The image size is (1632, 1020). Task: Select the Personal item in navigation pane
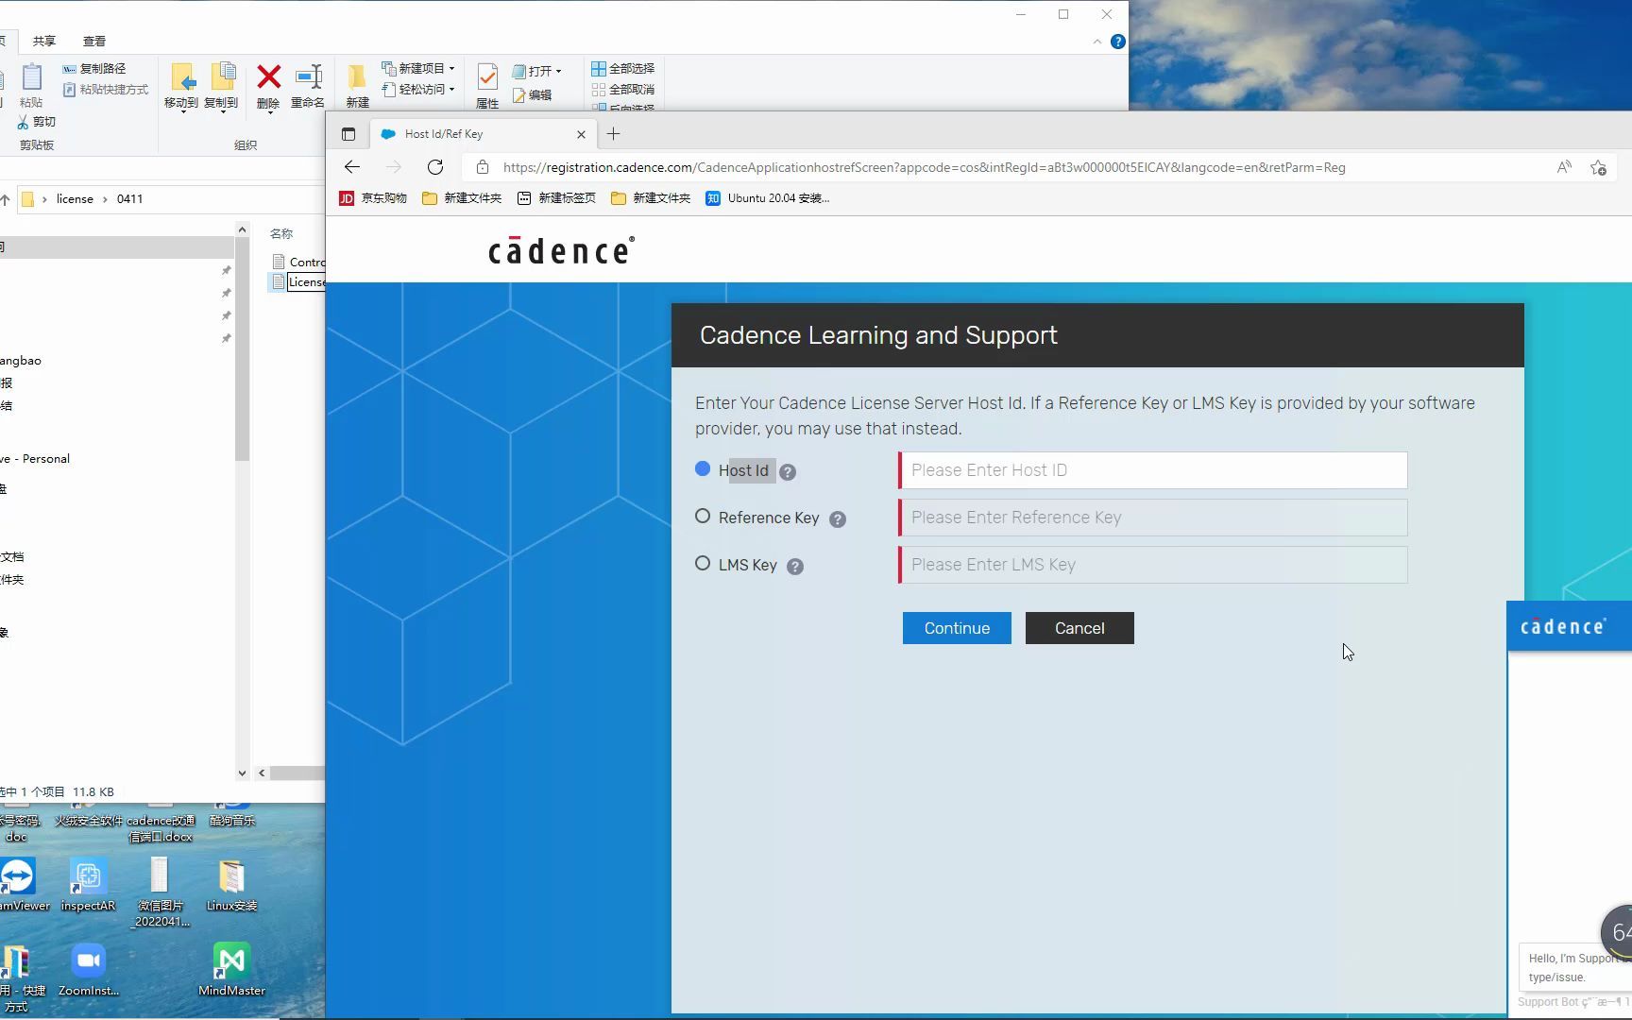click(x=35, y=458)
